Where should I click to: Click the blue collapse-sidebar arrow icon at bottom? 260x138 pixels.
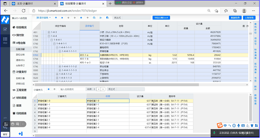tap(21, 134)
